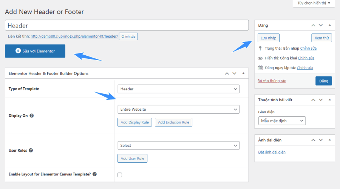Viewport: 340px width, 189px height.
Task: Edit Hiển thị visibility via Chỉnh sửa
Action: pyautogui.click(x=306, y=58)
